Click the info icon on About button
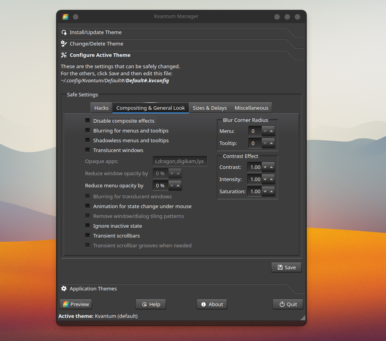 (204, 305)
